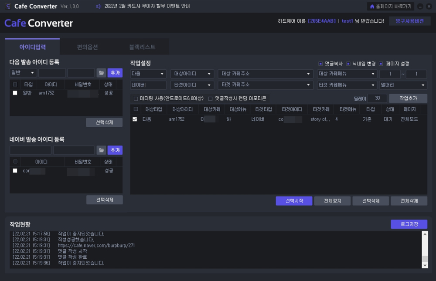Click Naver password input field
The image size is (436, 281).
click(x=74, y=150)
